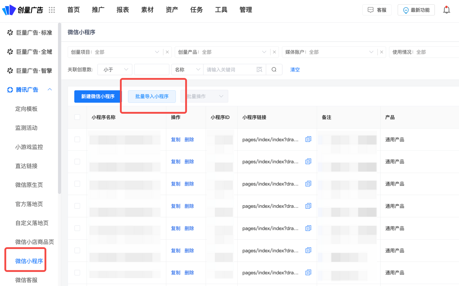Click the 关联创意数 value input field
The width and height of the screenshot is (459, 286).
[x=152, y=70]
